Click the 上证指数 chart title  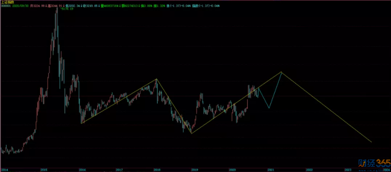pyautogui.click(x=7, y=2)
